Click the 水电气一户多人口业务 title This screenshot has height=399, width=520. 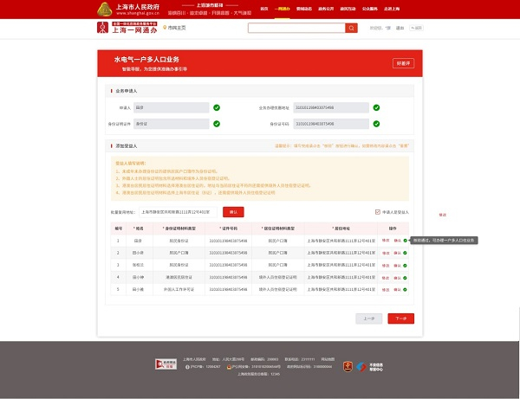(146, 60)
